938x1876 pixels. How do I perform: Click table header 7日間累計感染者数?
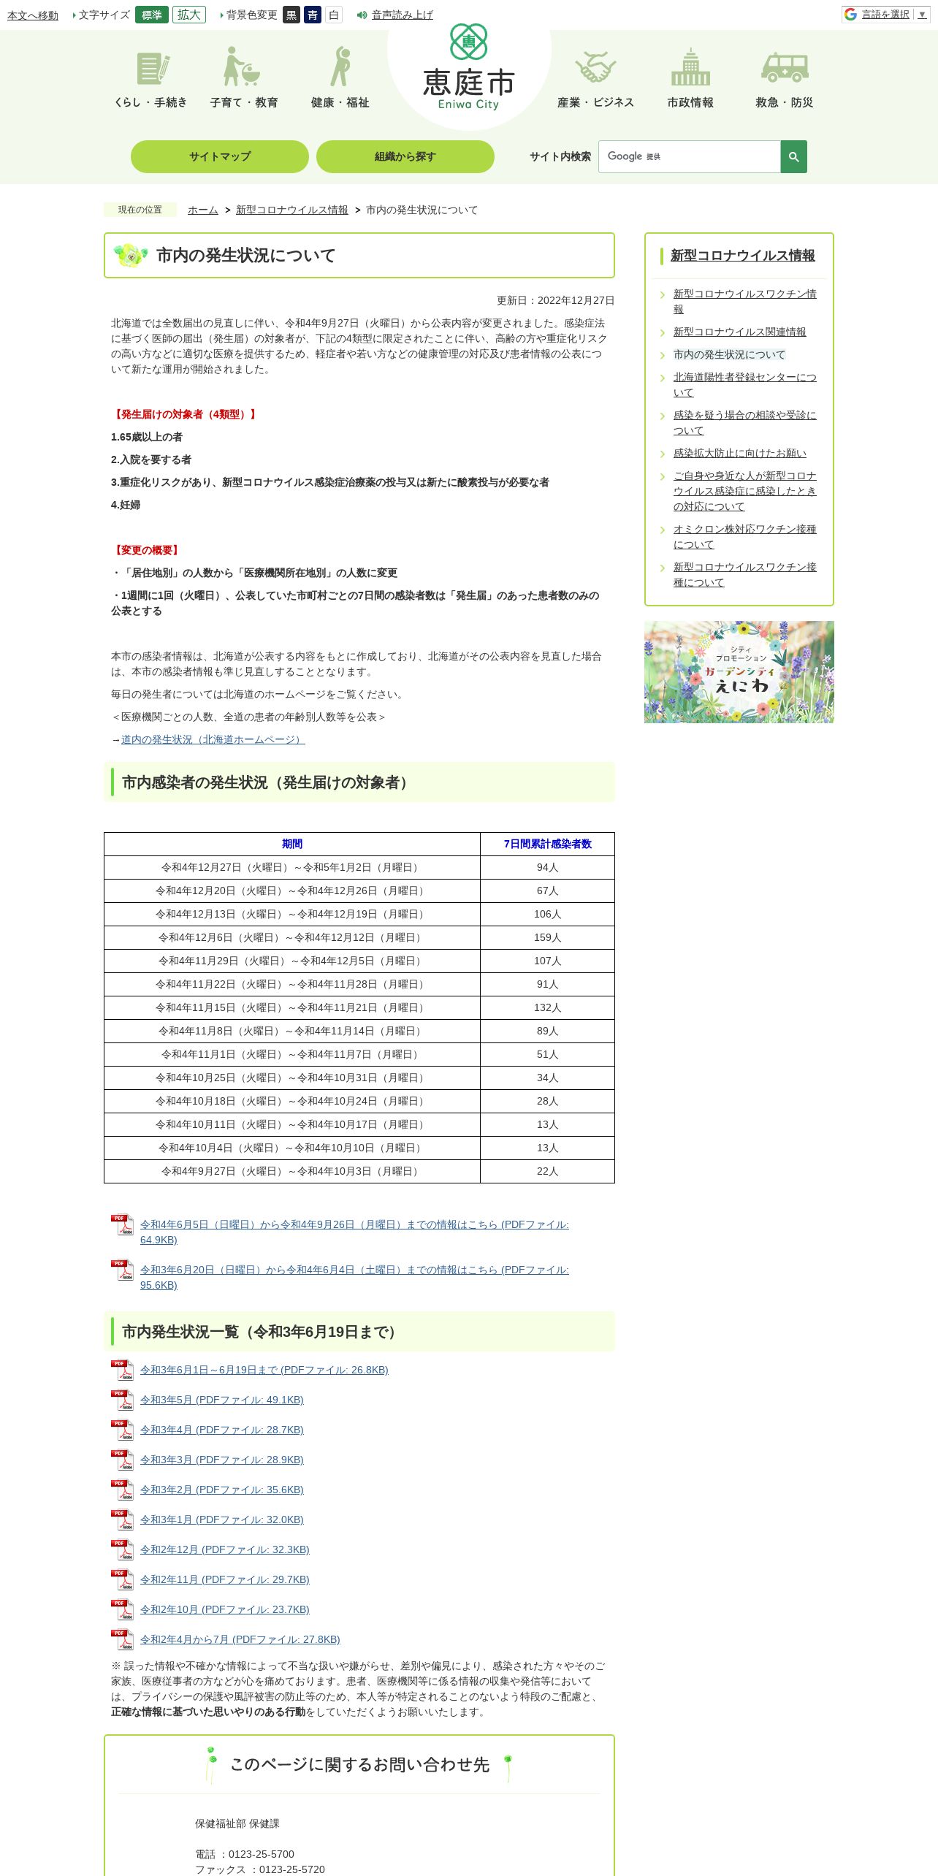tap(548, 844)
